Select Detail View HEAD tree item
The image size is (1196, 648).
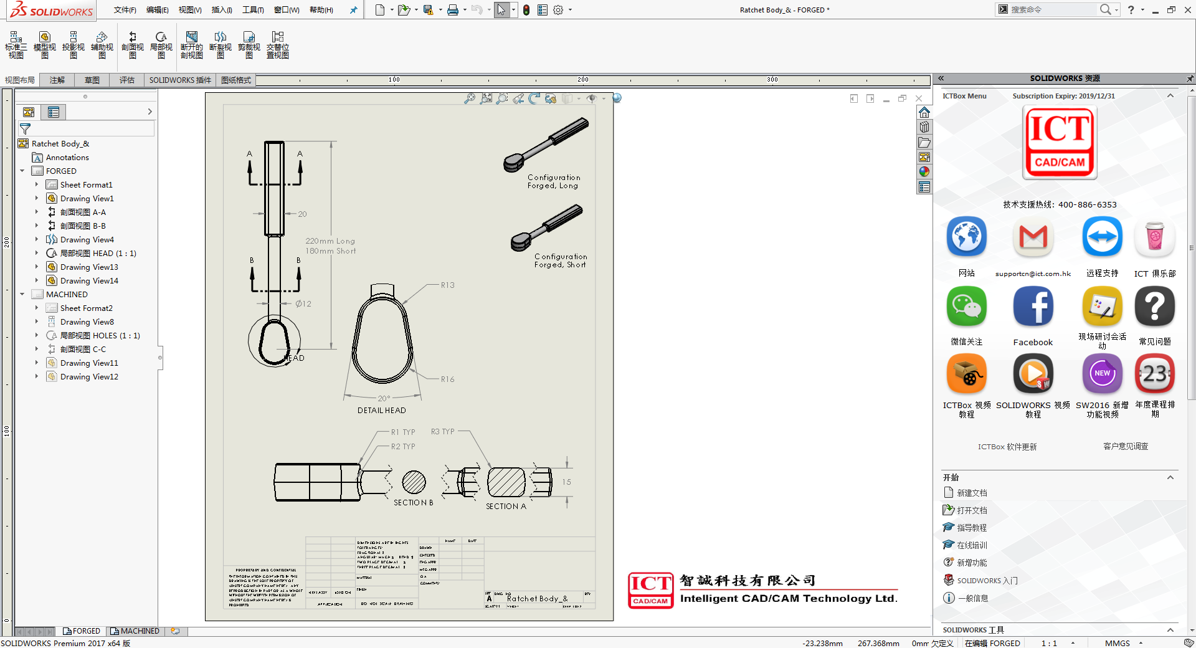coord(98,253)
